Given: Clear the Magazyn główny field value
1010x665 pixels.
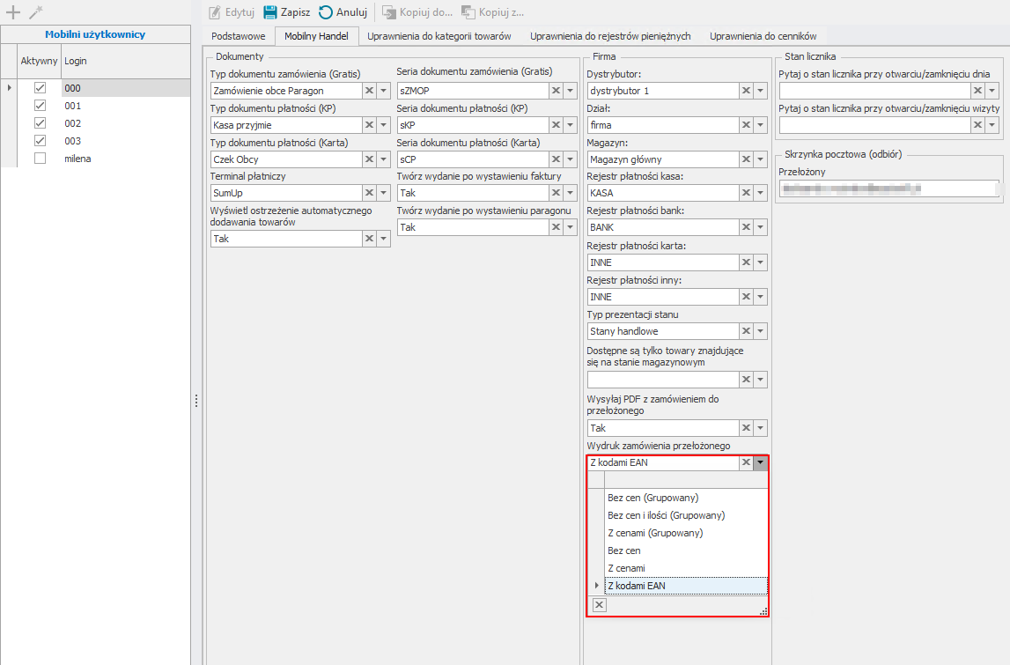Looking at the screenshot, I should click(x=746, y=159).
